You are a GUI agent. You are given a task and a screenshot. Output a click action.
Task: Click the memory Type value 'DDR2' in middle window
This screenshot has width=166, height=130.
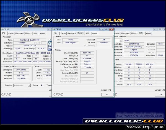click(x=70, y=40)
